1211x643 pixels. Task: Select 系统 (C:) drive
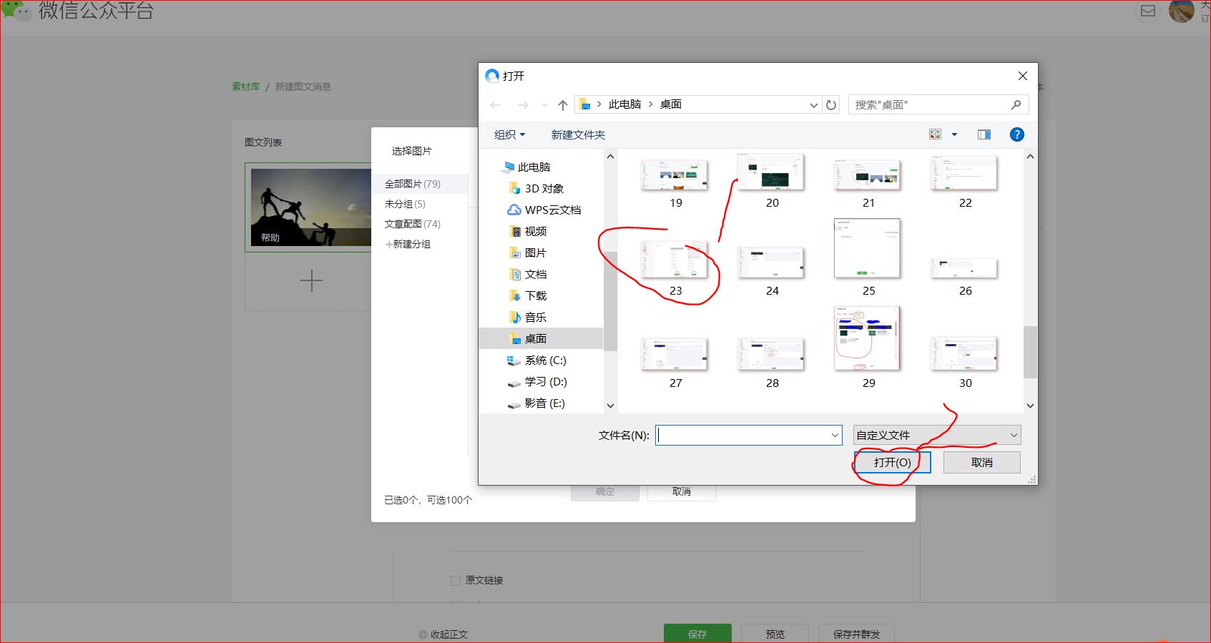[x=536, y=360]
